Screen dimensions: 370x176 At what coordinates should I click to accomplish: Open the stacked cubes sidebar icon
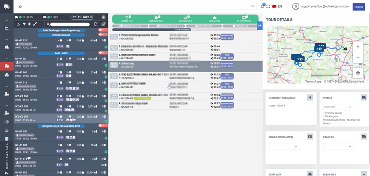point(7,75)
